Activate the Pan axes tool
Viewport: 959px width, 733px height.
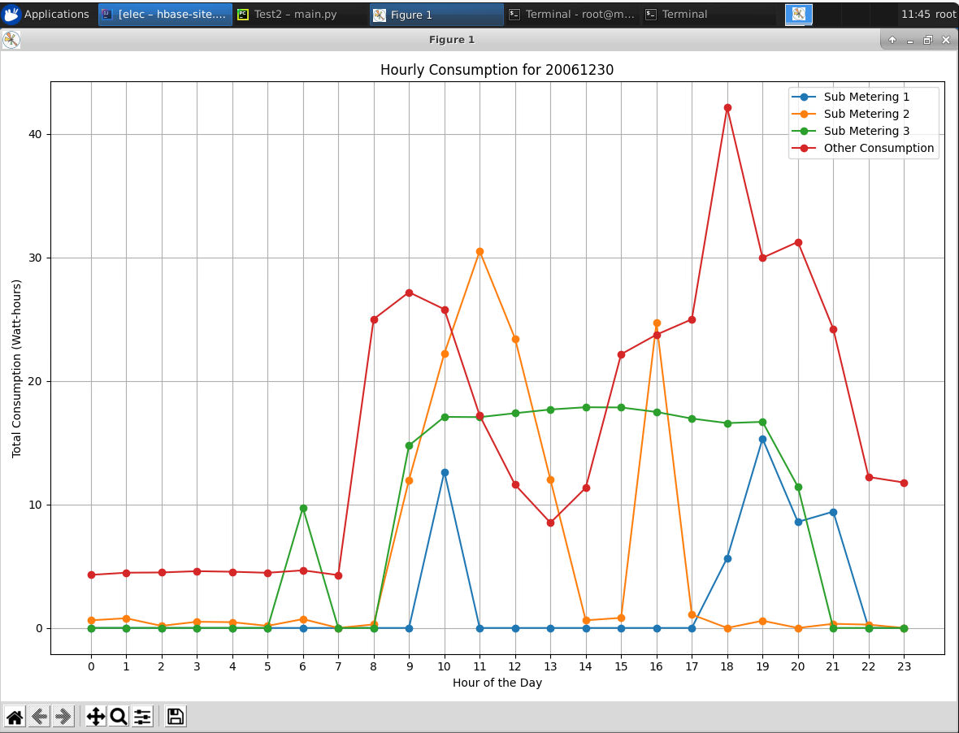[95, 716]
